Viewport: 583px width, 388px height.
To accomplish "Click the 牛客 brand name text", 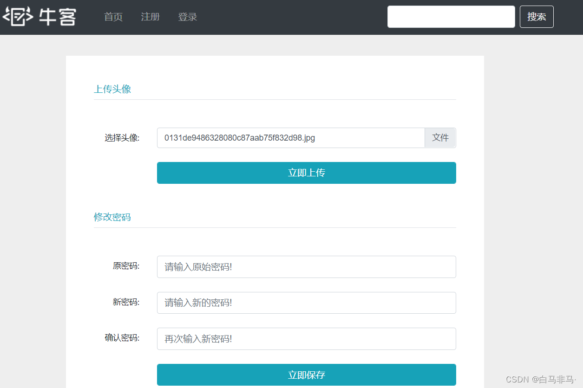I will [58, 17].
